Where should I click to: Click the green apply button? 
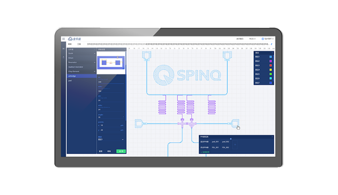[121, 151]
